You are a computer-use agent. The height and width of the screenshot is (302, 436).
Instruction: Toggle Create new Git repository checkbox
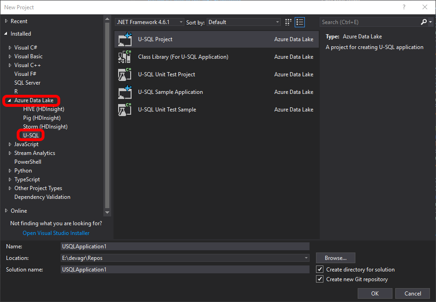click(x=320, y=279)
